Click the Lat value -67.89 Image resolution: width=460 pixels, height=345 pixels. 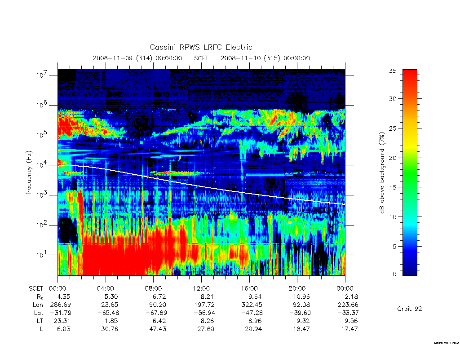pos(156,313)
